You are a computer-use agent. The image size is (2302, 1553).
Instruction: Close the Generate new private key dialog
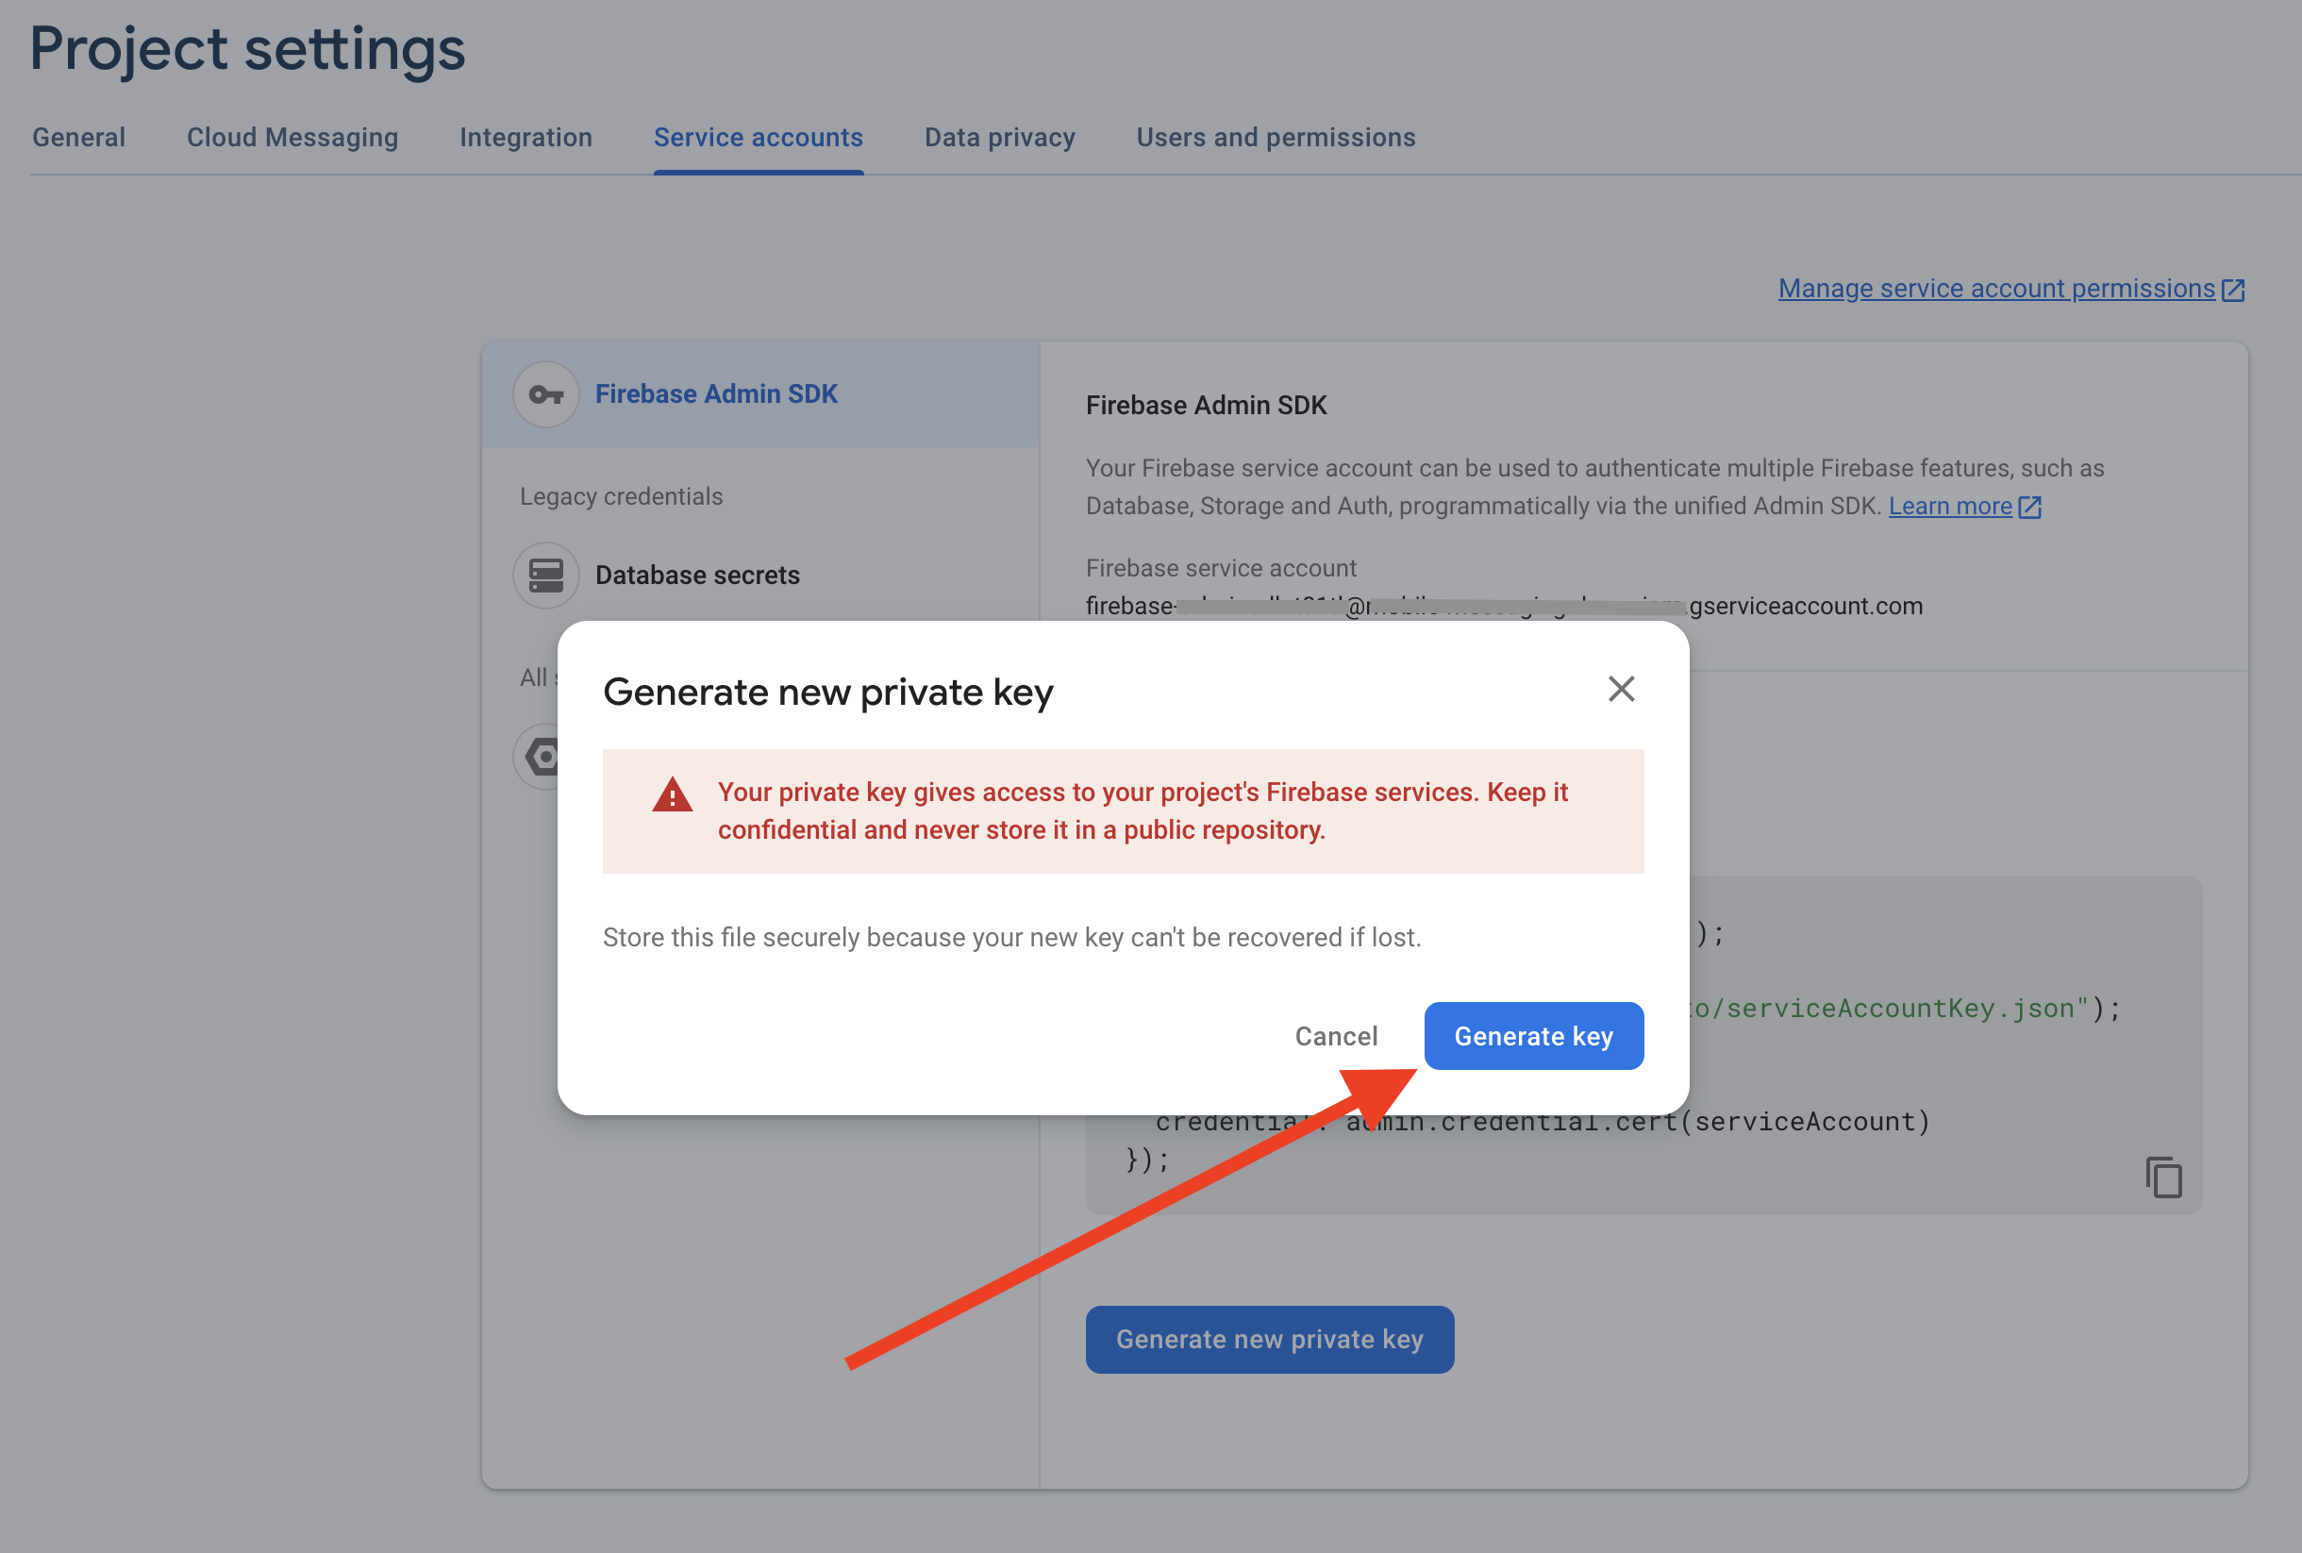click(x=1621, y=689)
